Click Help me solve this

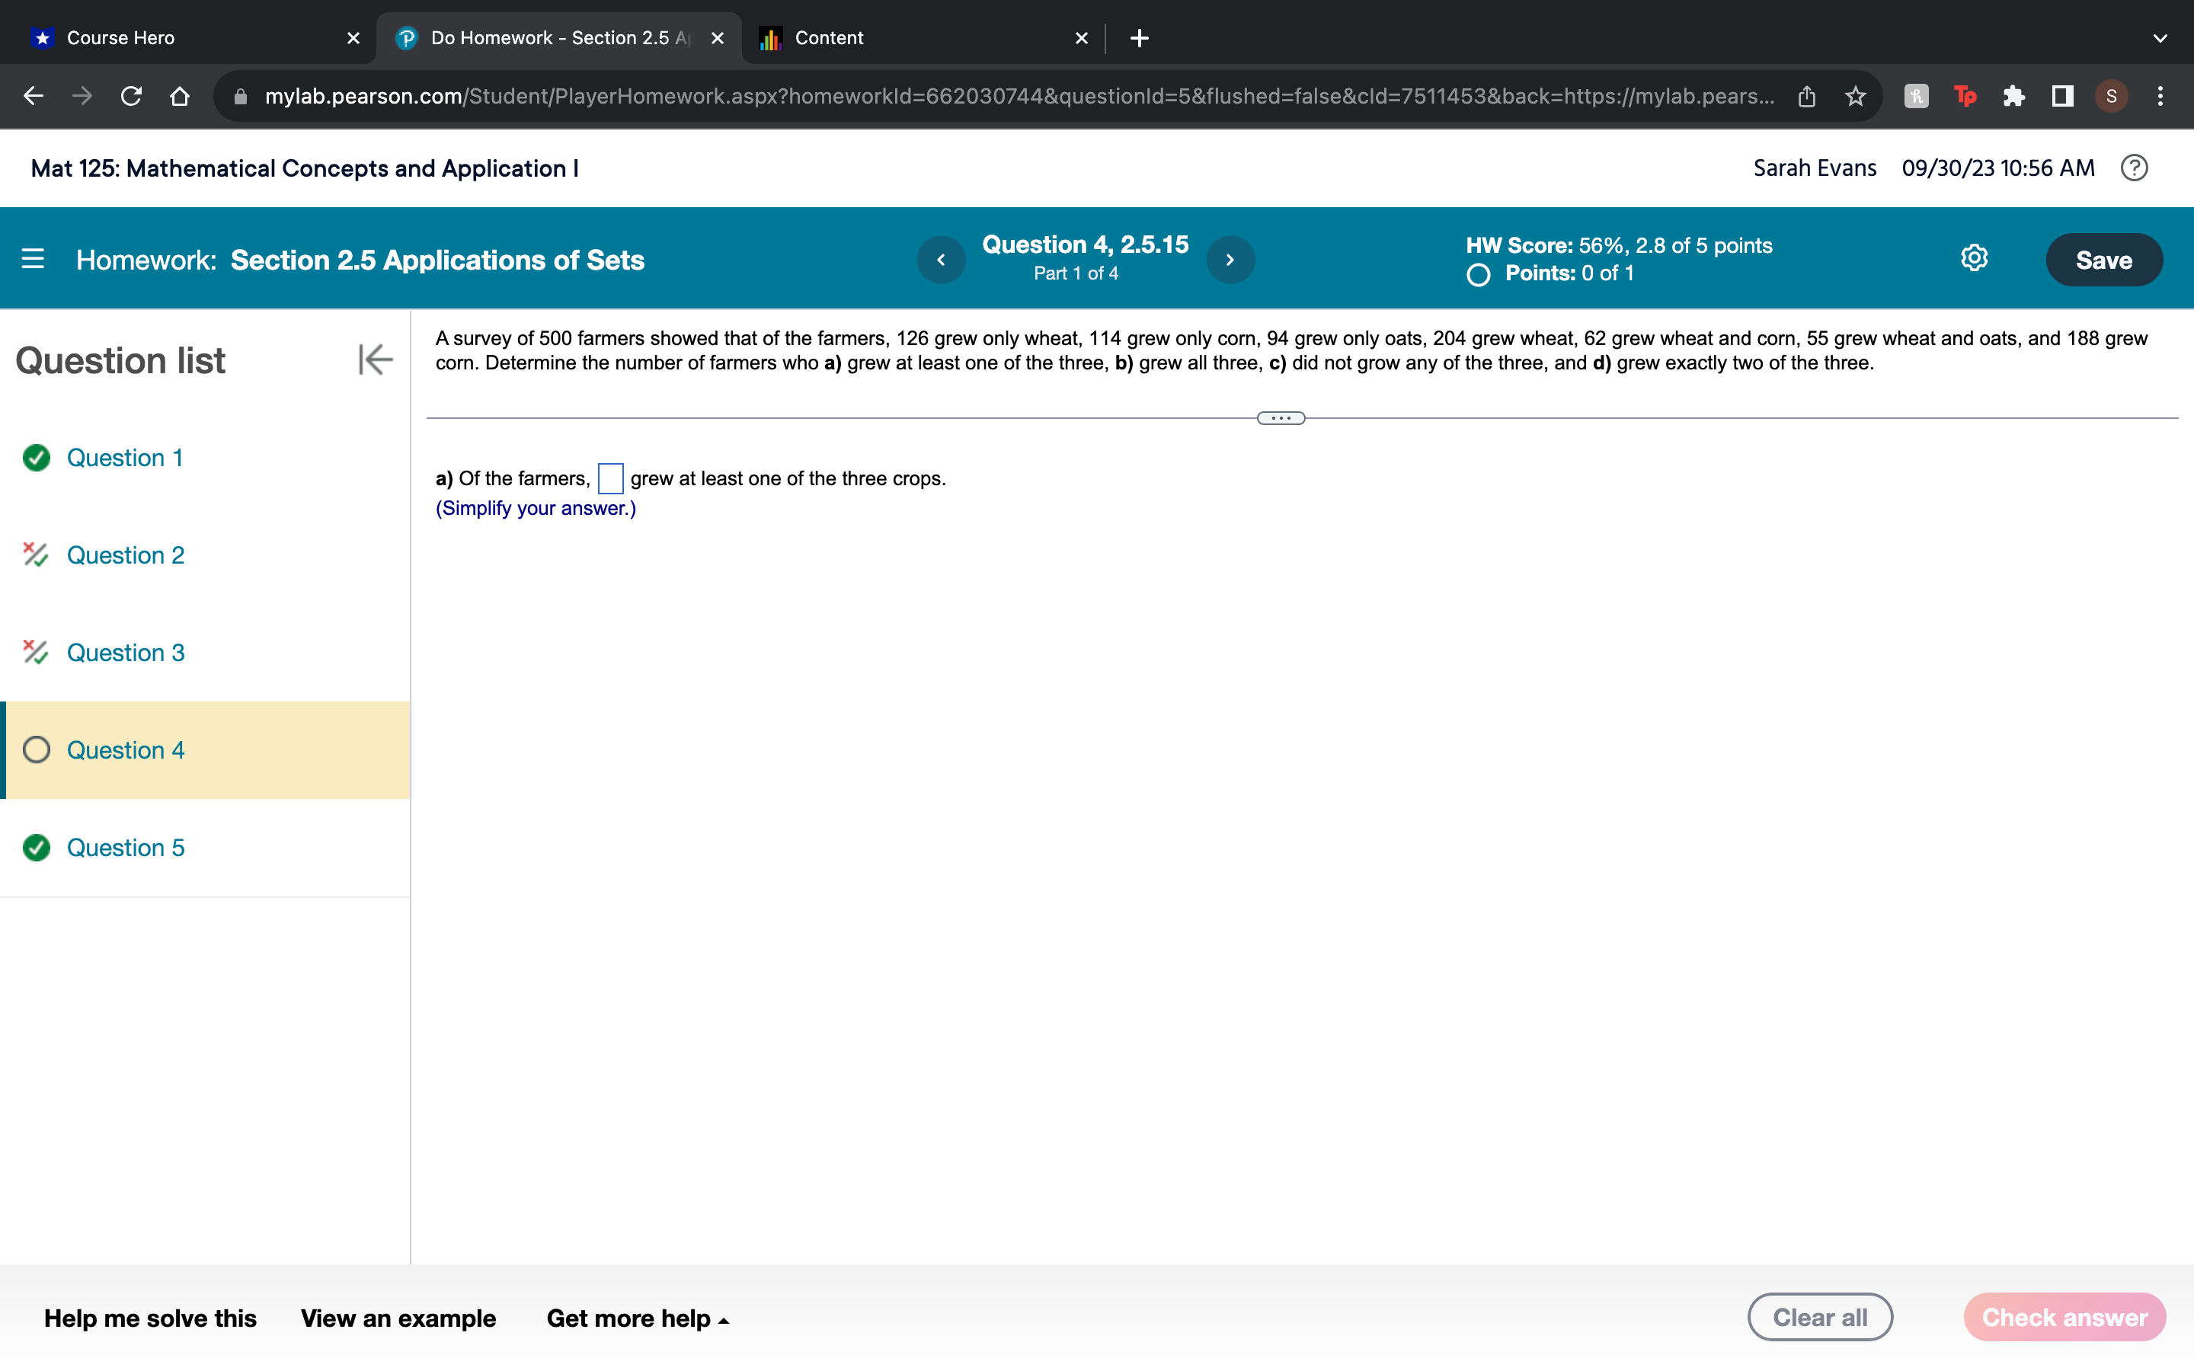[151, 1318]
